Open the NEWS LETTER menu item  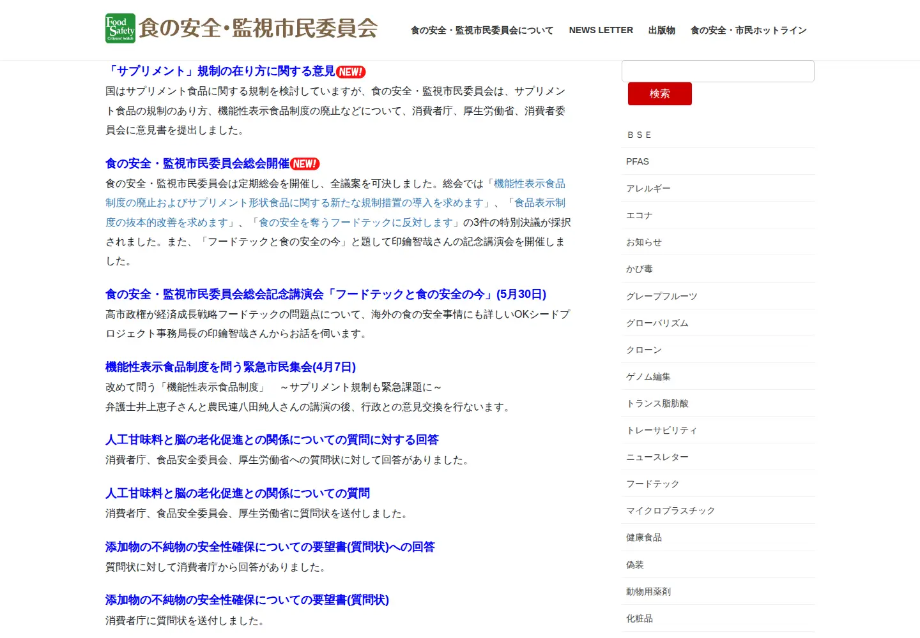point(601,30)
